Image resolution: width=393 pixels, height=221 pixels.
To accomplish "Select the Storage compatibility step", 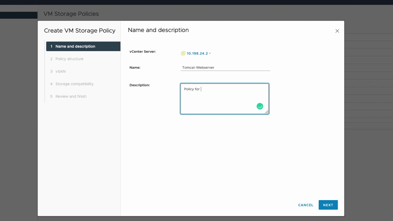I will point(74,84).
